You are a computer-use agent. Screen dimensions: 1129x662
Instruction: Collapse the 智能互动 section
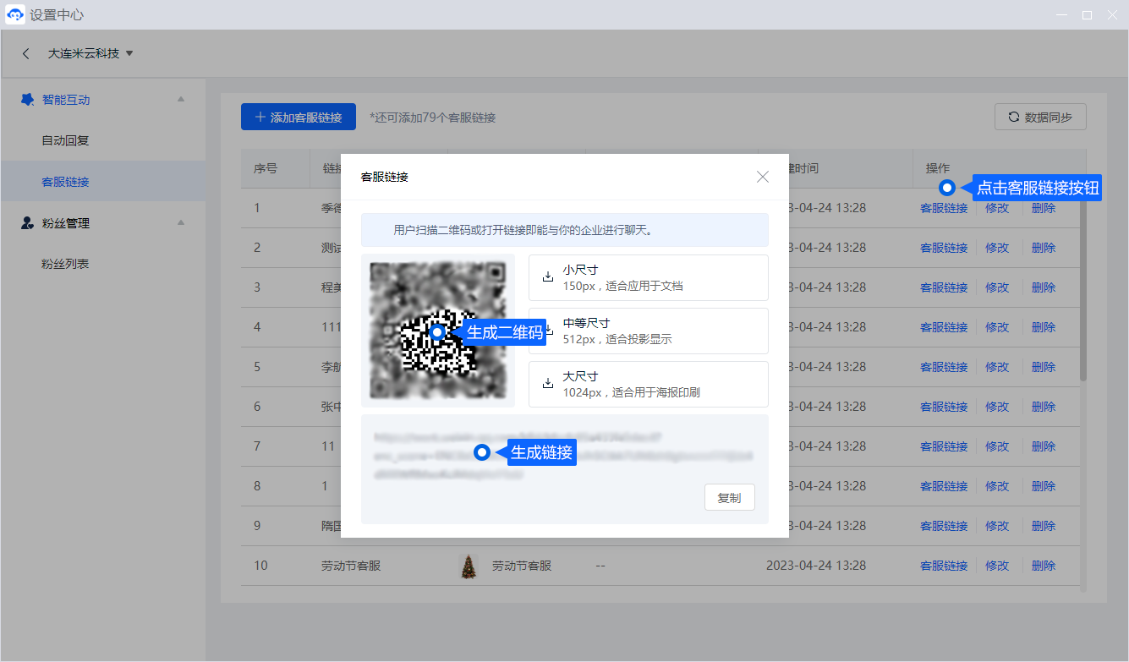point(180,100)
